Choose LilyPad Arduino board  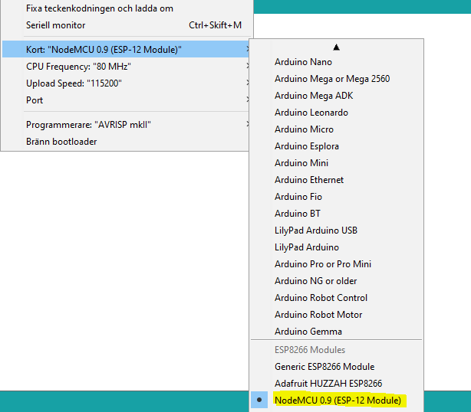pyautogui.click(x=337, y=247)
